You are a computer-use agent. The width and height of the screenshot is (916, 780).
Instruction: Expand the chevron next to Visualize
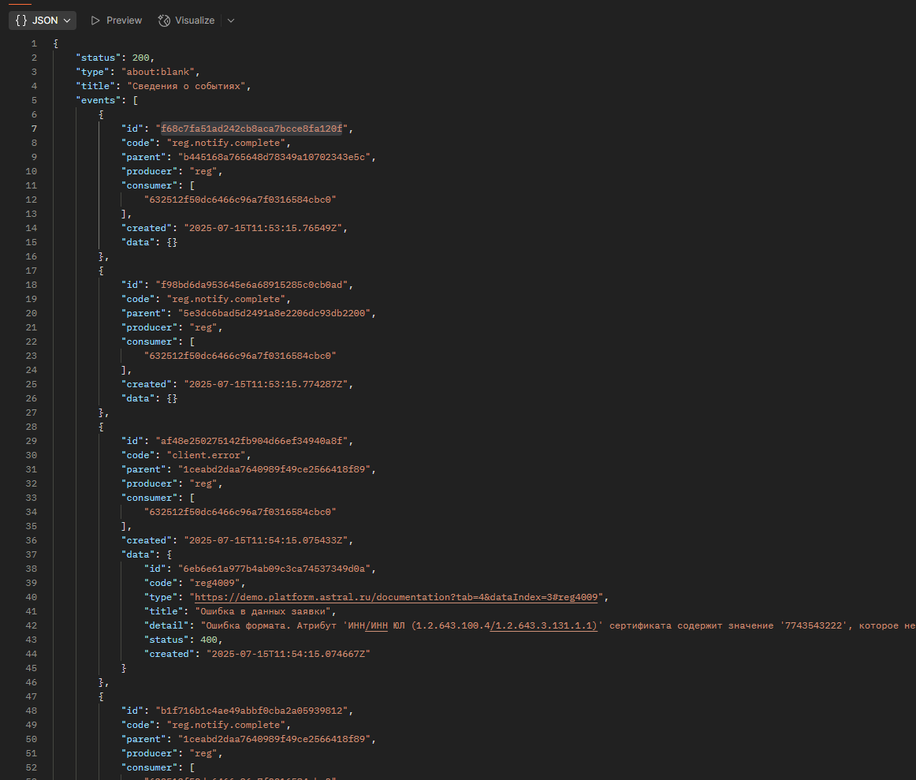pos(231,21)
